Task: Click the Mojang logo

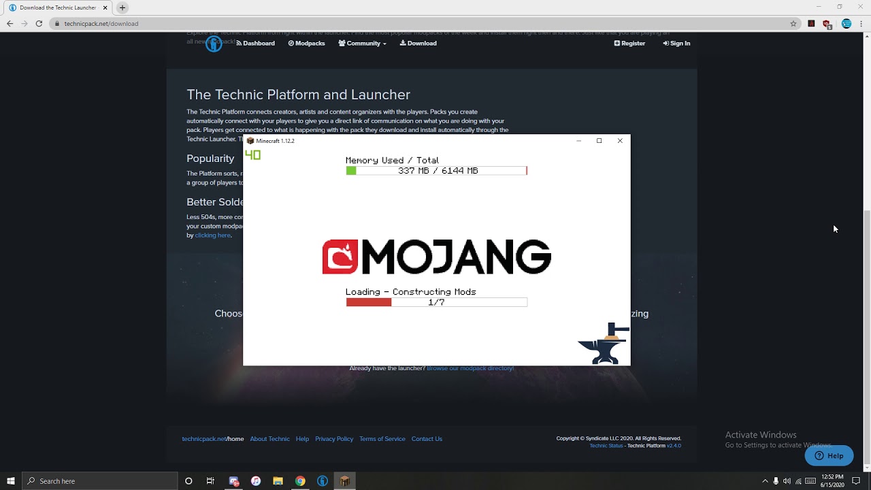Action: 436,257
